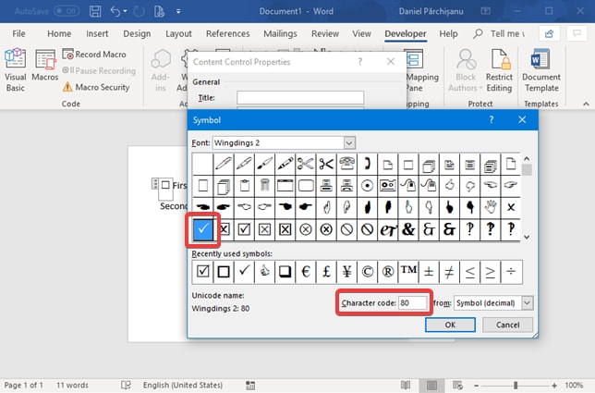The width and height of the screenshot is (595, 393).
Task: Open the Font dropdown showing Wingdings 2
Action: click(349, 142)
